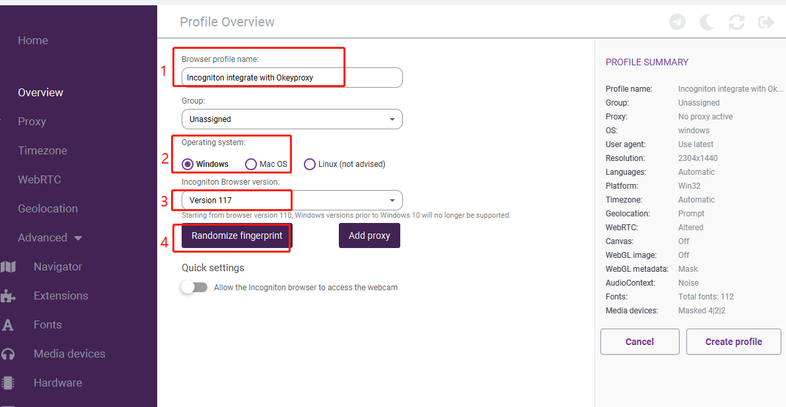
Task: Select the Linux (not advised) radio button
Action: [x=310, y=164]
